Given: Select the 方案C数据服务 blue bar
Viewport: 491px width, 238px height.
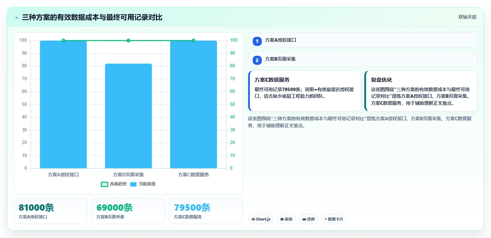Looking at the screenshot, I should [x=193, y=104].
